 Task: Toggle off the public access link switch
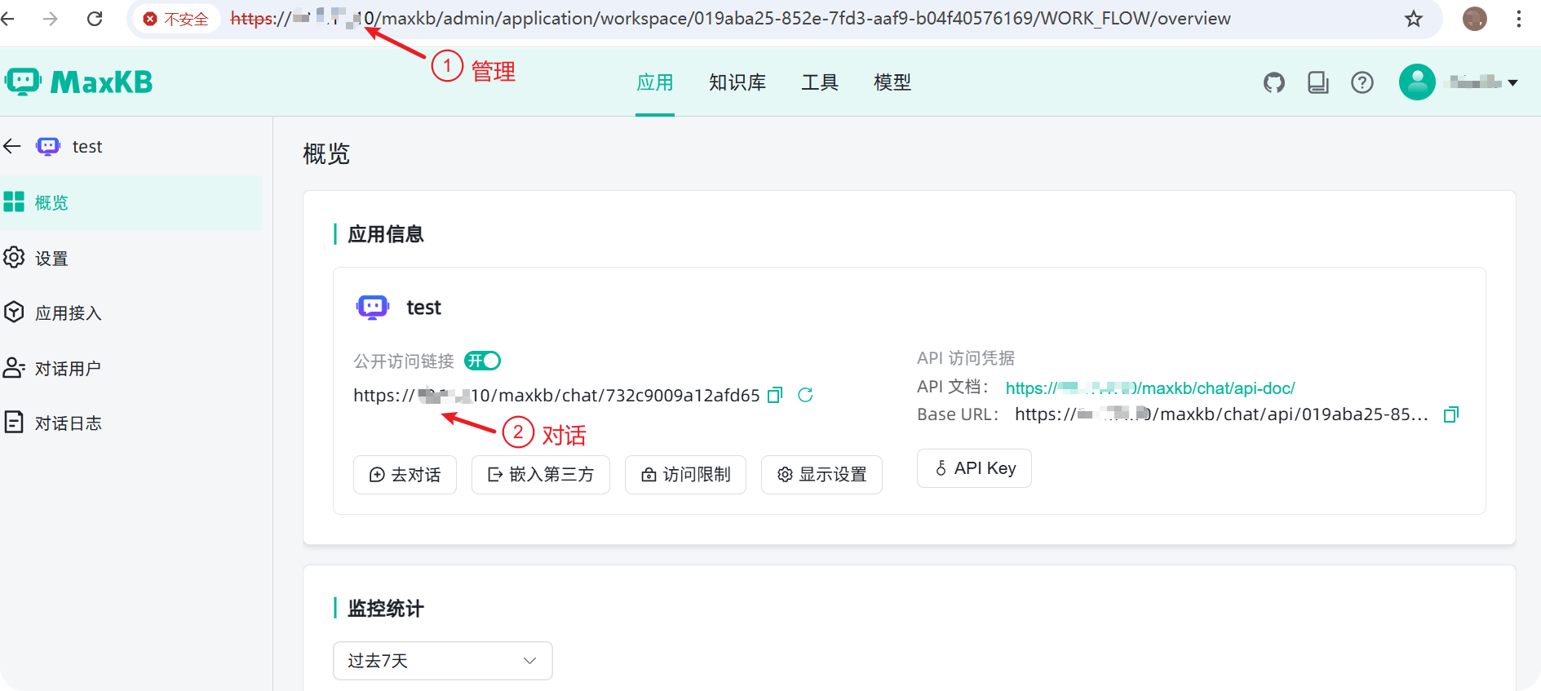[x=482, y=361]
